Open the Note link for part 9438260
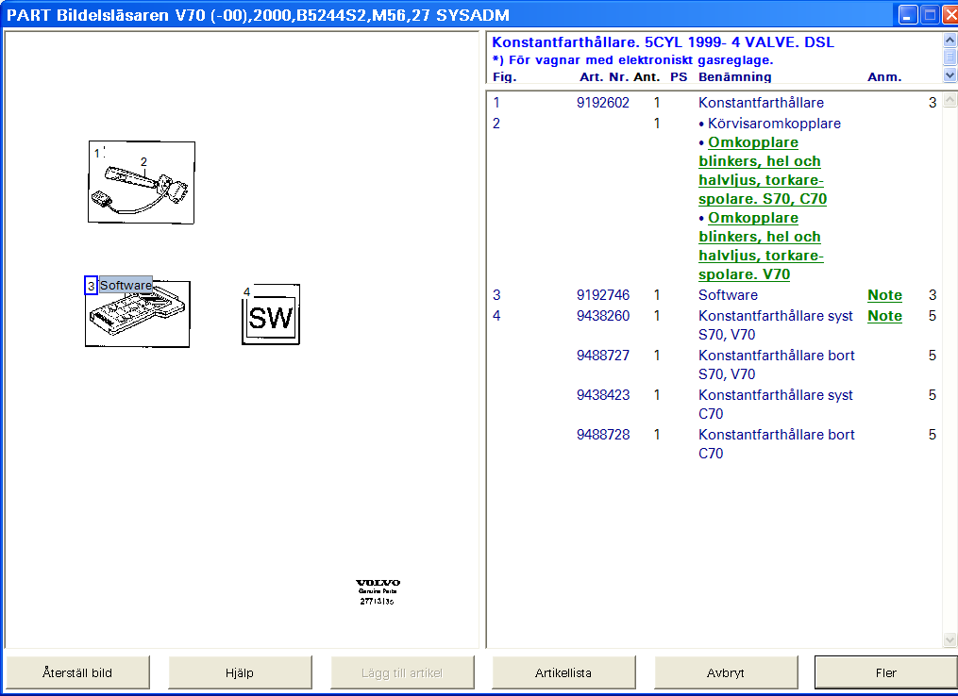This screenshot has width=958, height=696. tap(884, 316)
